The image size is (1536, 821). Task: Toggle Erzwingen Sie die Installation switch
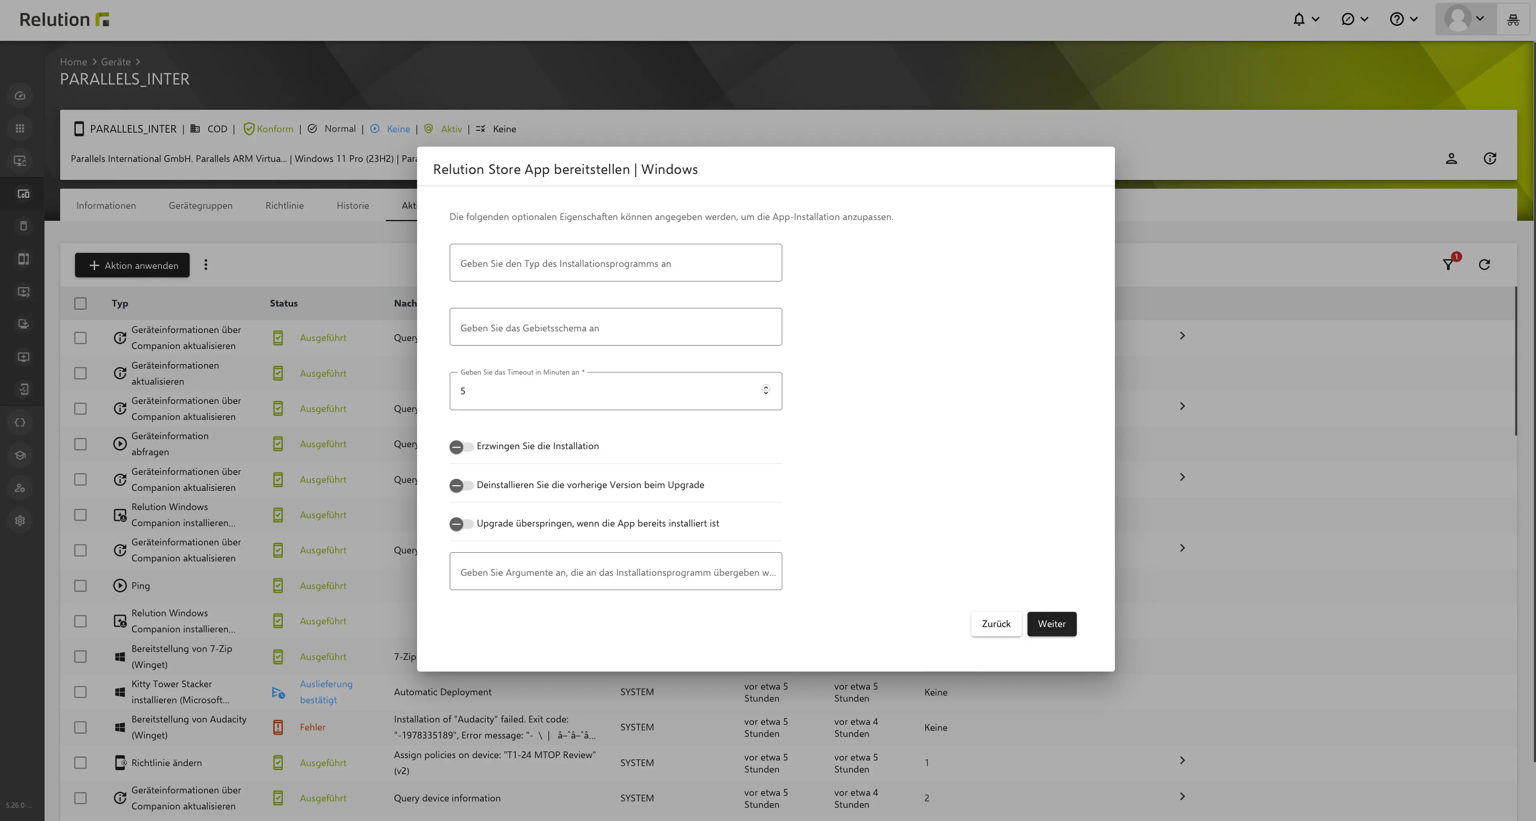[x=461, y=447]
